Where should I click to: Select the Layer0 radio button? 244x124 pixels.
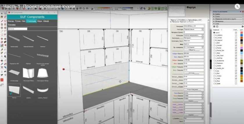pos(214,33)
